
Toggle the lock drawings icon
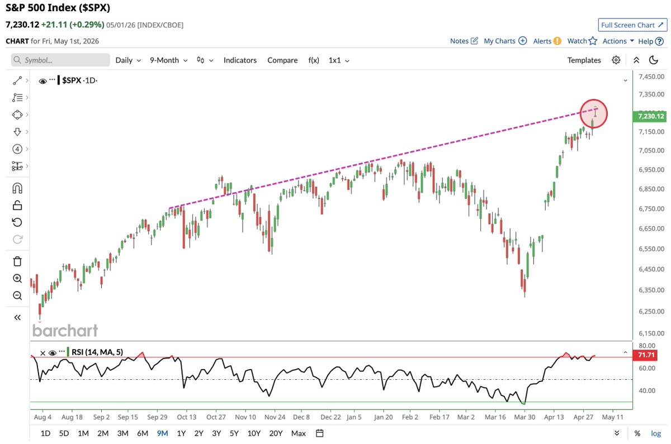(17, 205)
